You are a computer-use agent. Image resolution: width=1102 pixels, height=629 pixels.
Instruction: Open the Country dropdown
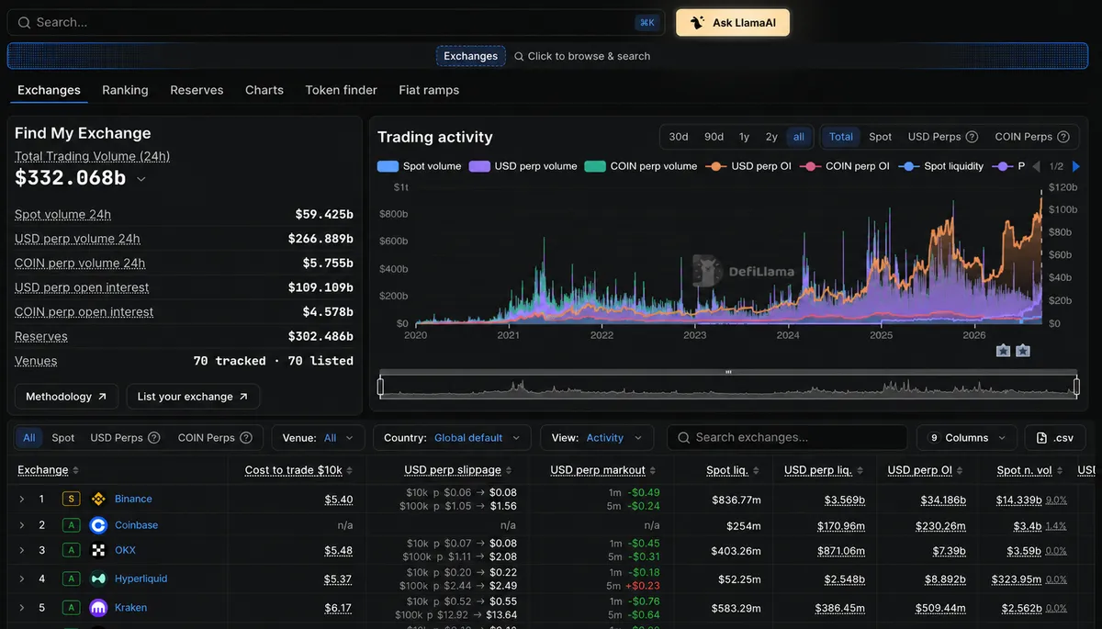click(x=453, y=438)
